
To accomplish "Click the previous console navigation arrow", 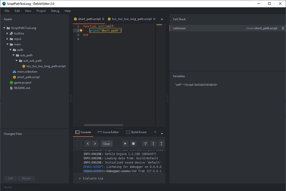I will tap(88, 143).
